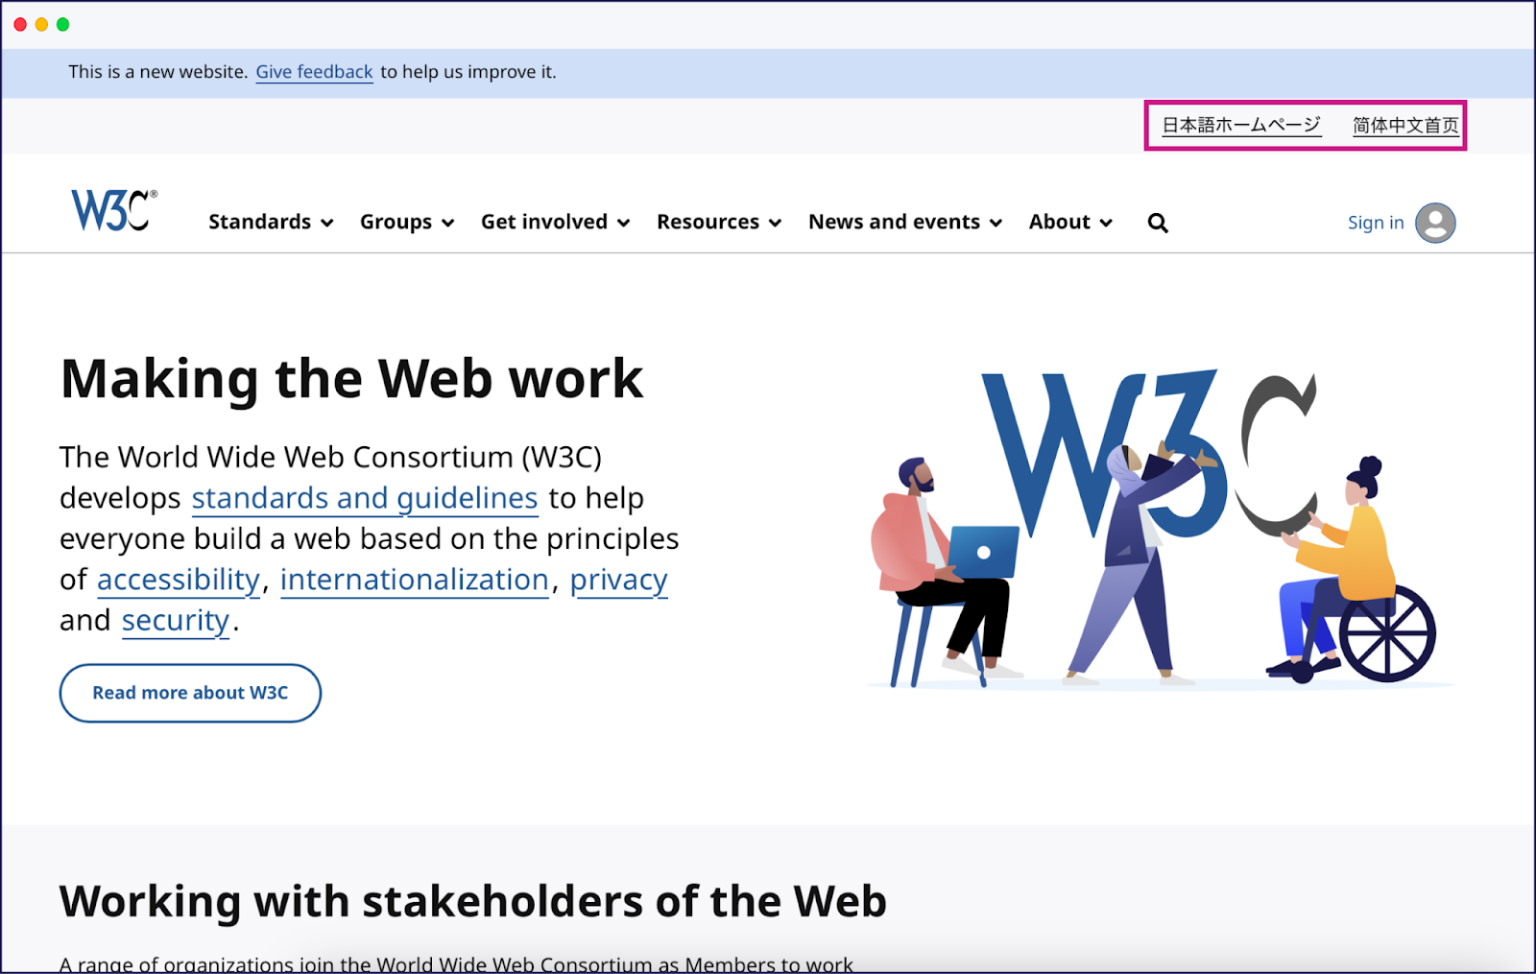
Task: Click the privacy link
Action: point(618,580)
